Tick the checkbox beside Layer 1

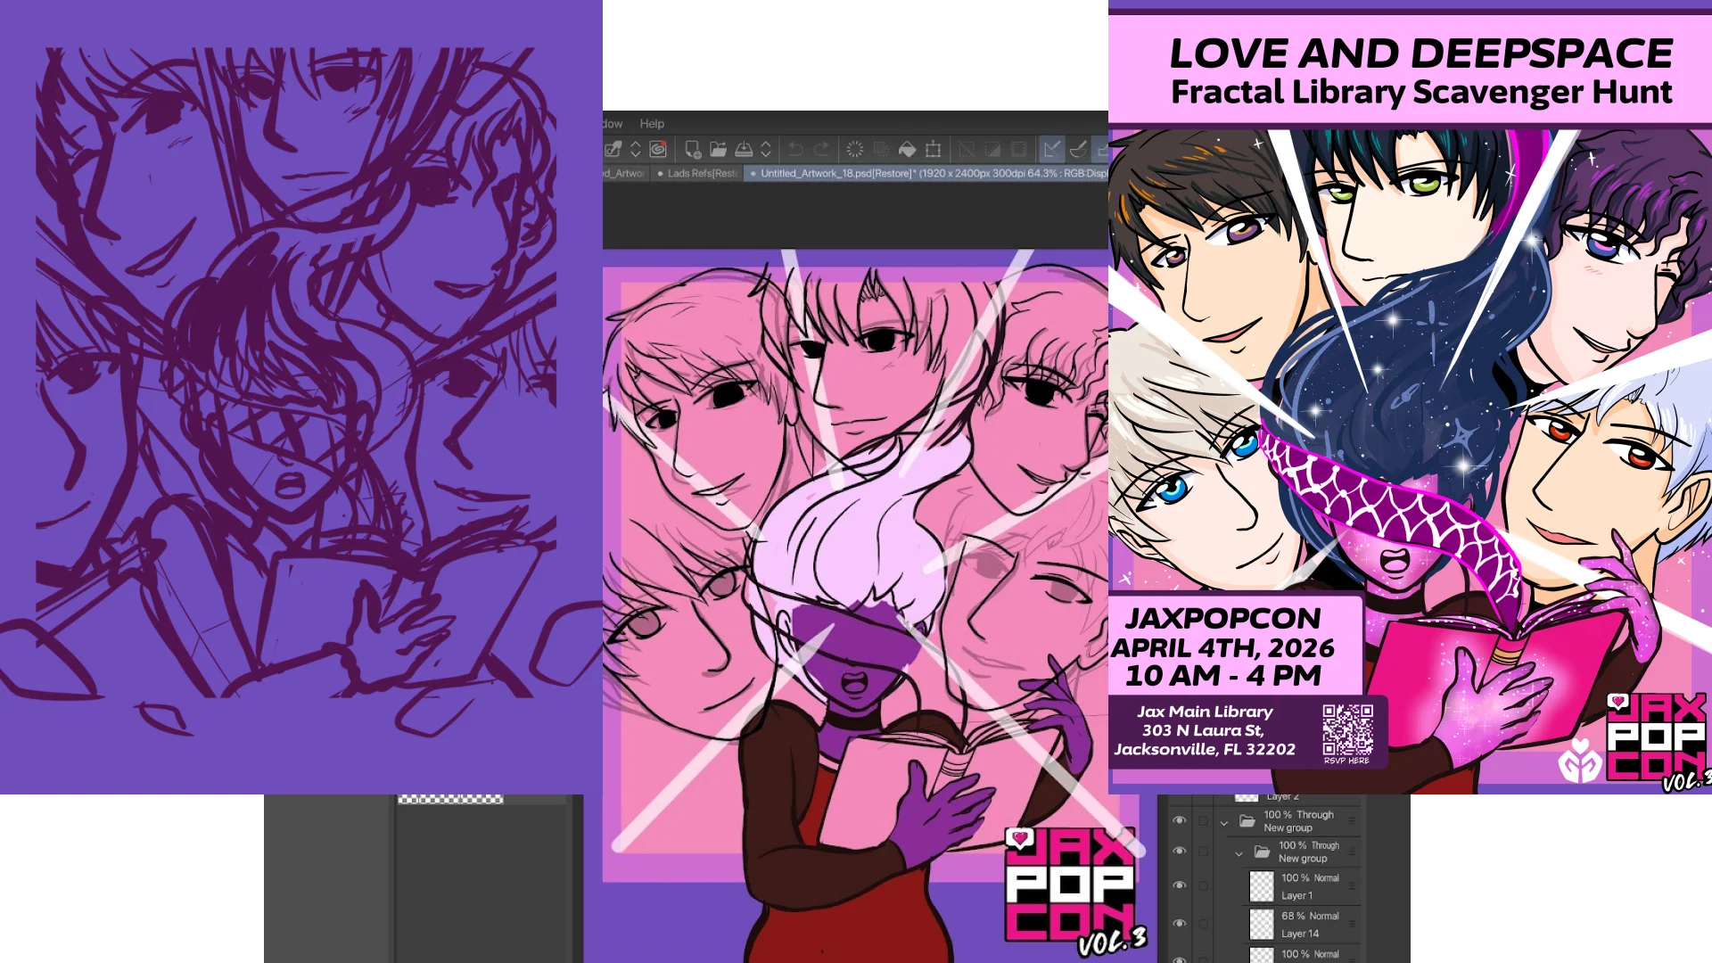pos(1203,885)
